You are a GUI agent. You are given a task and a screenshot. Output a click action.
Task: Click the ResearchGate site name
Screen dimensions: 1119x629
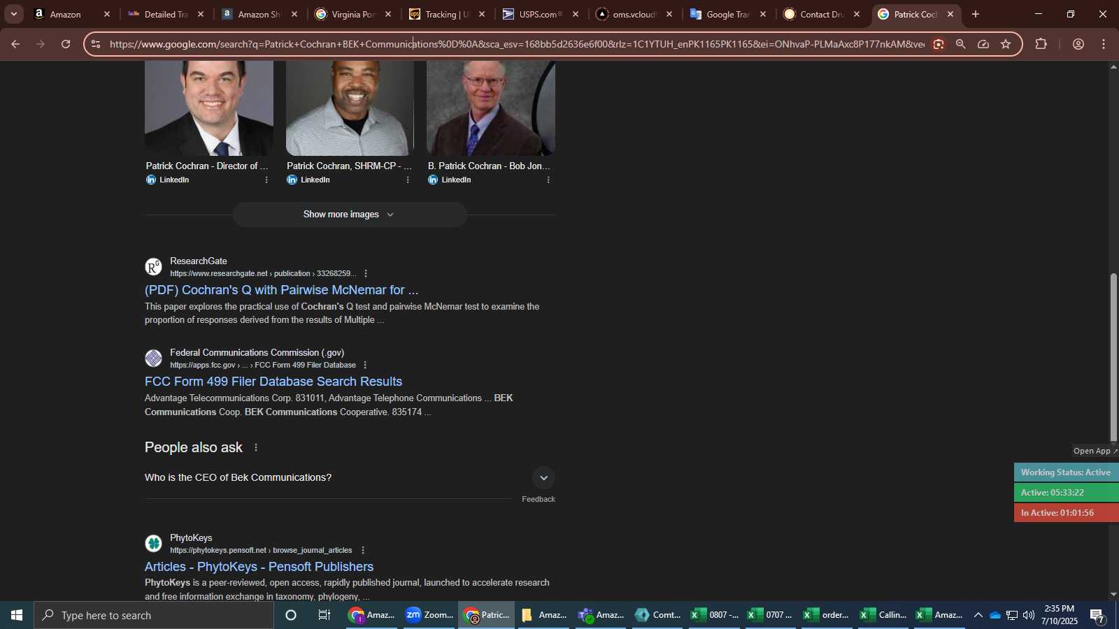199,261
